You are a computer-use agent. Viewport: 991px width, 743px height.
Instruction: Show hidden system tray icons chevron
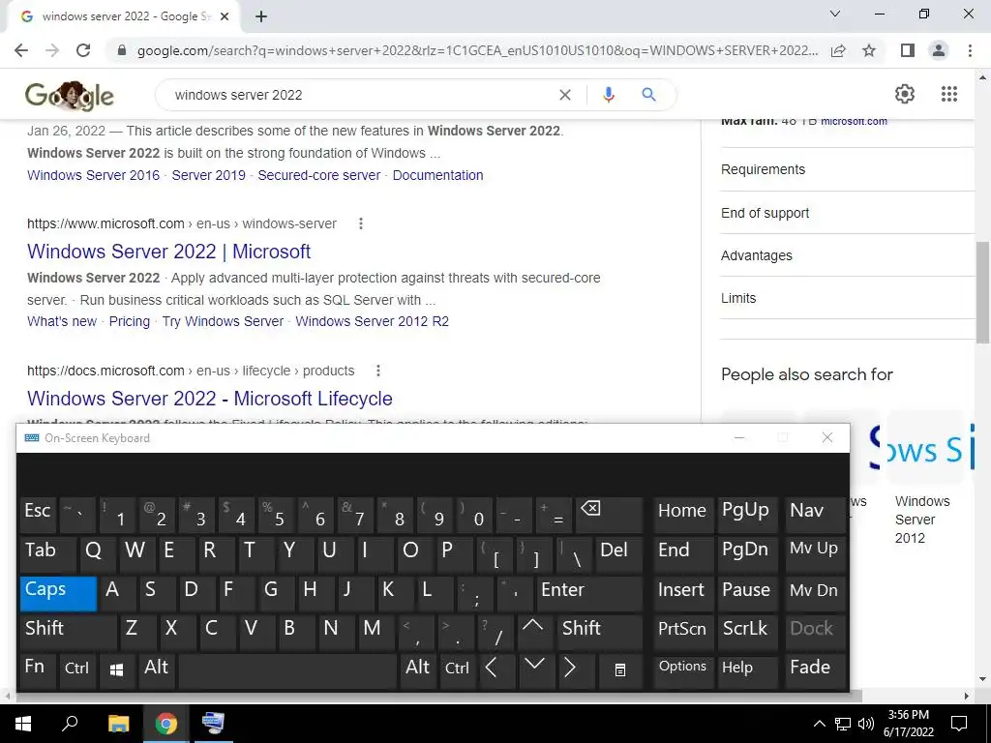[x=819, y=724]
